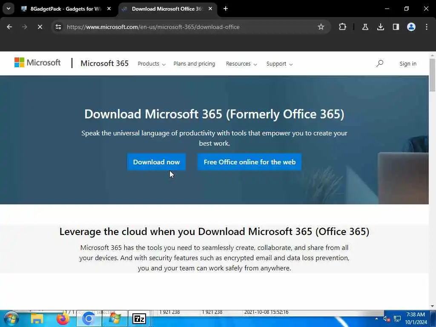Click the Microsoft logo
Image resolution: width=436 pixels, height=327 pixels.
point(37,63)
